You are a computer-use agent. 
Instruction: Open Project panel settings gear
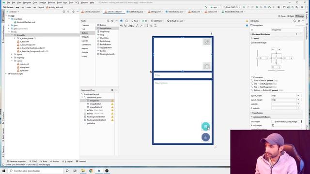[73, 12]
